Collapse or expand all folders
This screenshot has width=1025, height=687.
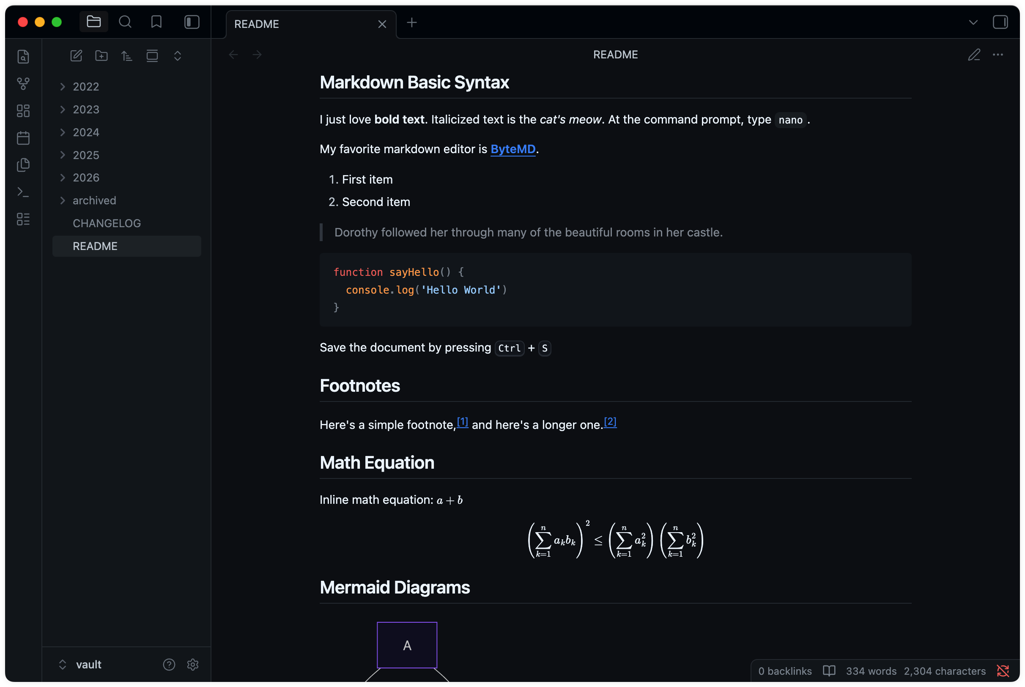[x=177, y=56]
